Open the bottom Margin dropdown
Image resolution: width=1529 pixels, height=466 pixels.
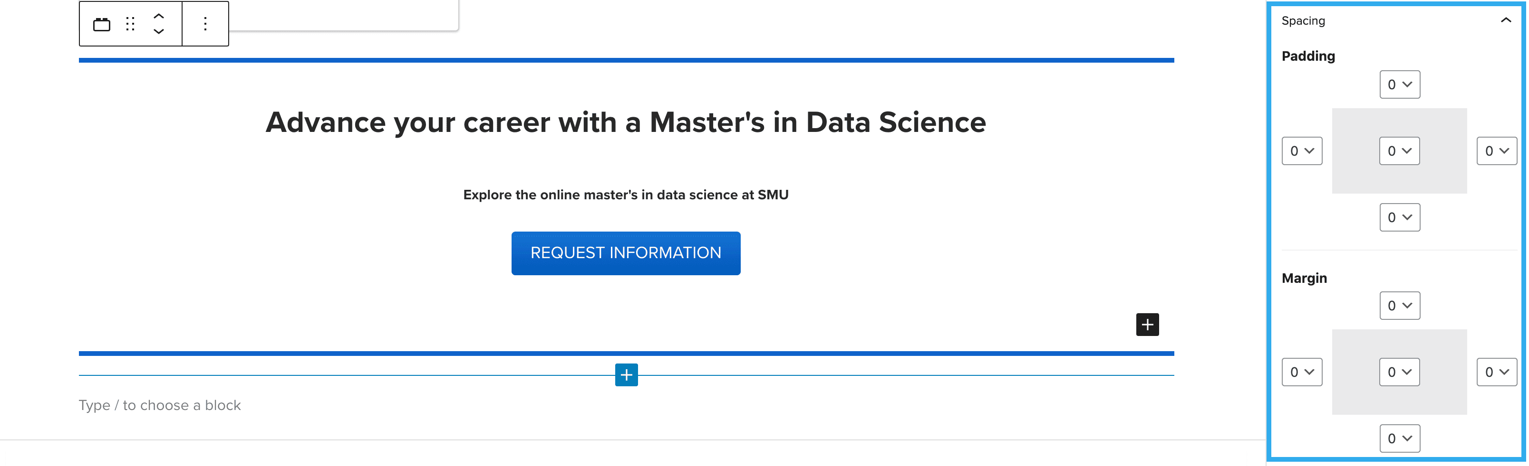[x=1399, y=438]
